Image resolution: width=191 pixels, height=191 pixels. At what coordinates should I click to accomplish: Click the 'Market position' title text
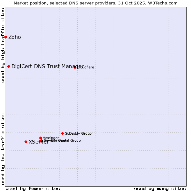click(x=28, y=3)
